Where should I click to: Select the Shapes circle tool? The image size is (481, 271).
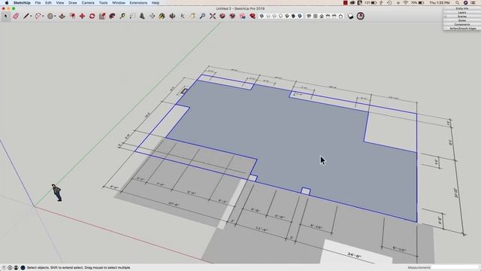50,16
